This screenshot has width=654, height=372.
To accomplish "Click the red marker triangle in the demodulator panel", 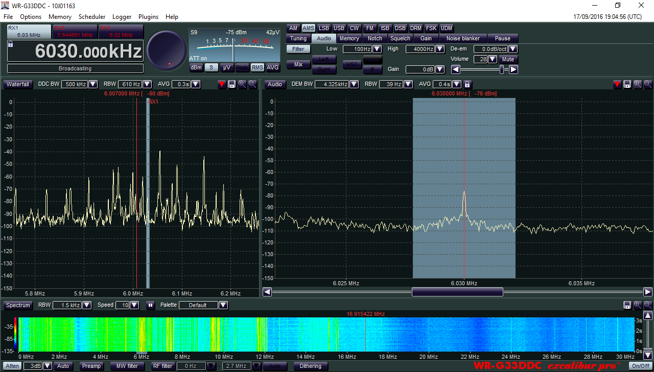I will (617, 84).
